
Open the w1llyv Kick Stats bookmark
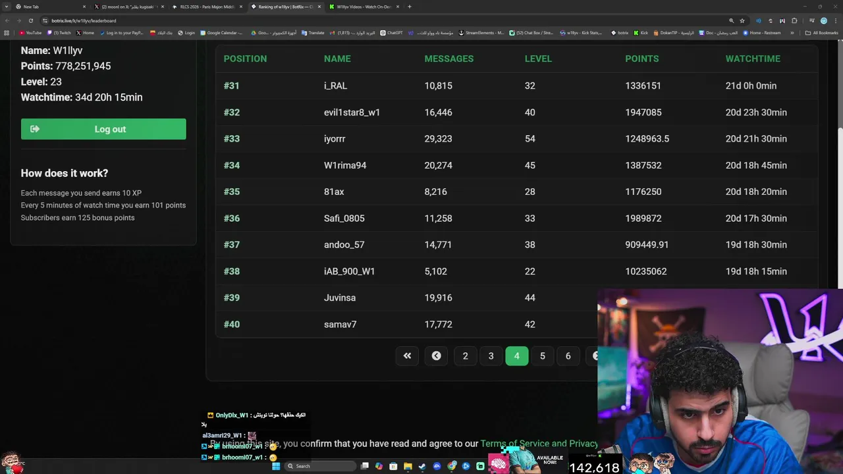pyautogui.click(x=581, y=33)
